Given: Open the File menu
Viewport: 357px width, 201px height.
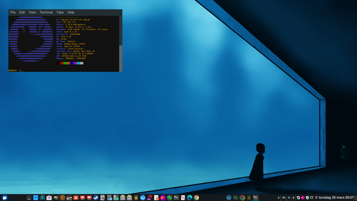Looking at the screenshot, I should click(x=13, y=12).
